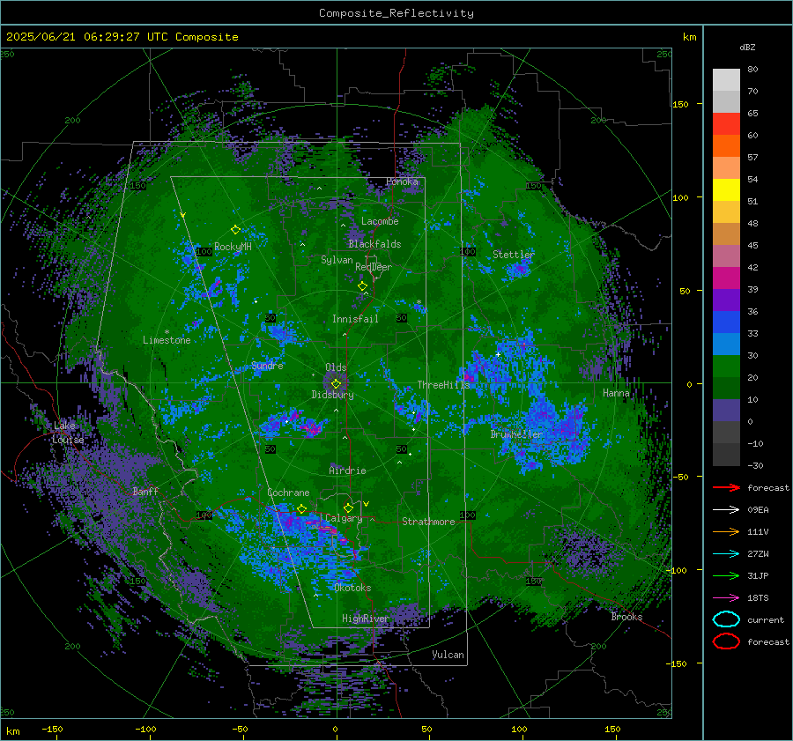Click the red forecast ellipse legend icon
This screenshot has width=793, height=741.
(726, 641)
